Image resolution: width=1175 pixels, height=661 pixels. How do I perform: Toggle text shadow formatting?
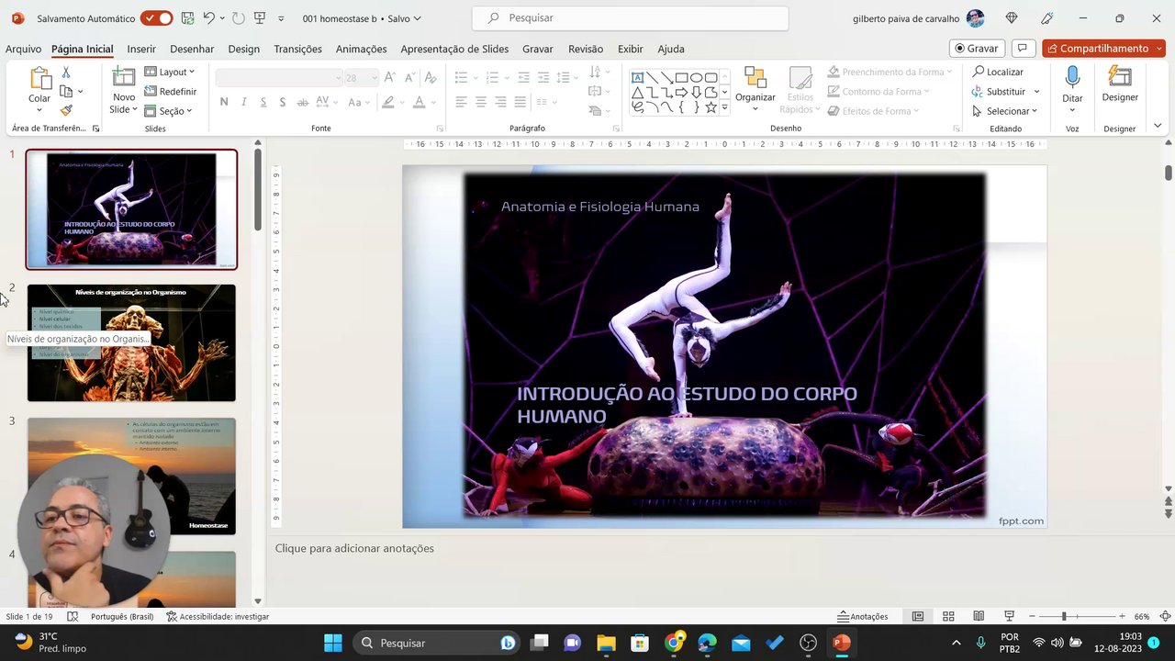(x=283, y=102)
